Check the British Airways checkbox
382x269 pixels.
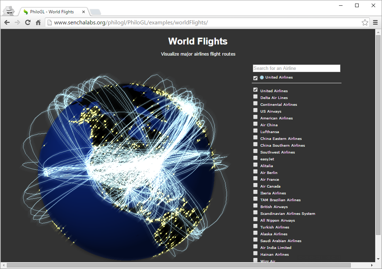255,206
